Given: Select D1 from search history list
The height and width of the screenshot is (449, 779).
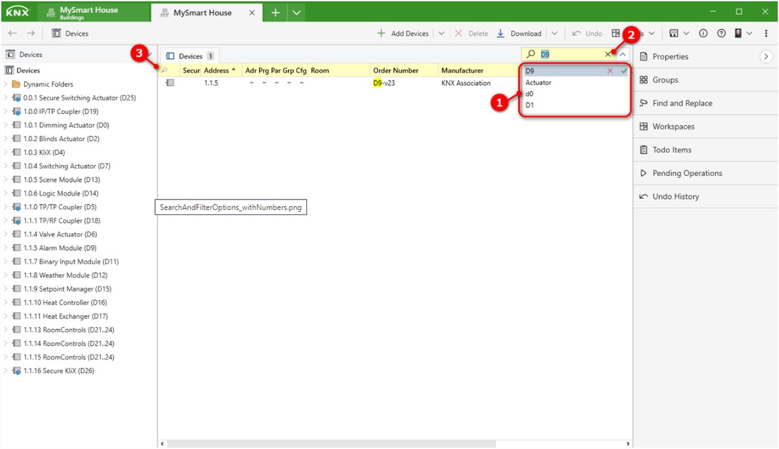Looking at the screenshot, I should point(575,105).
